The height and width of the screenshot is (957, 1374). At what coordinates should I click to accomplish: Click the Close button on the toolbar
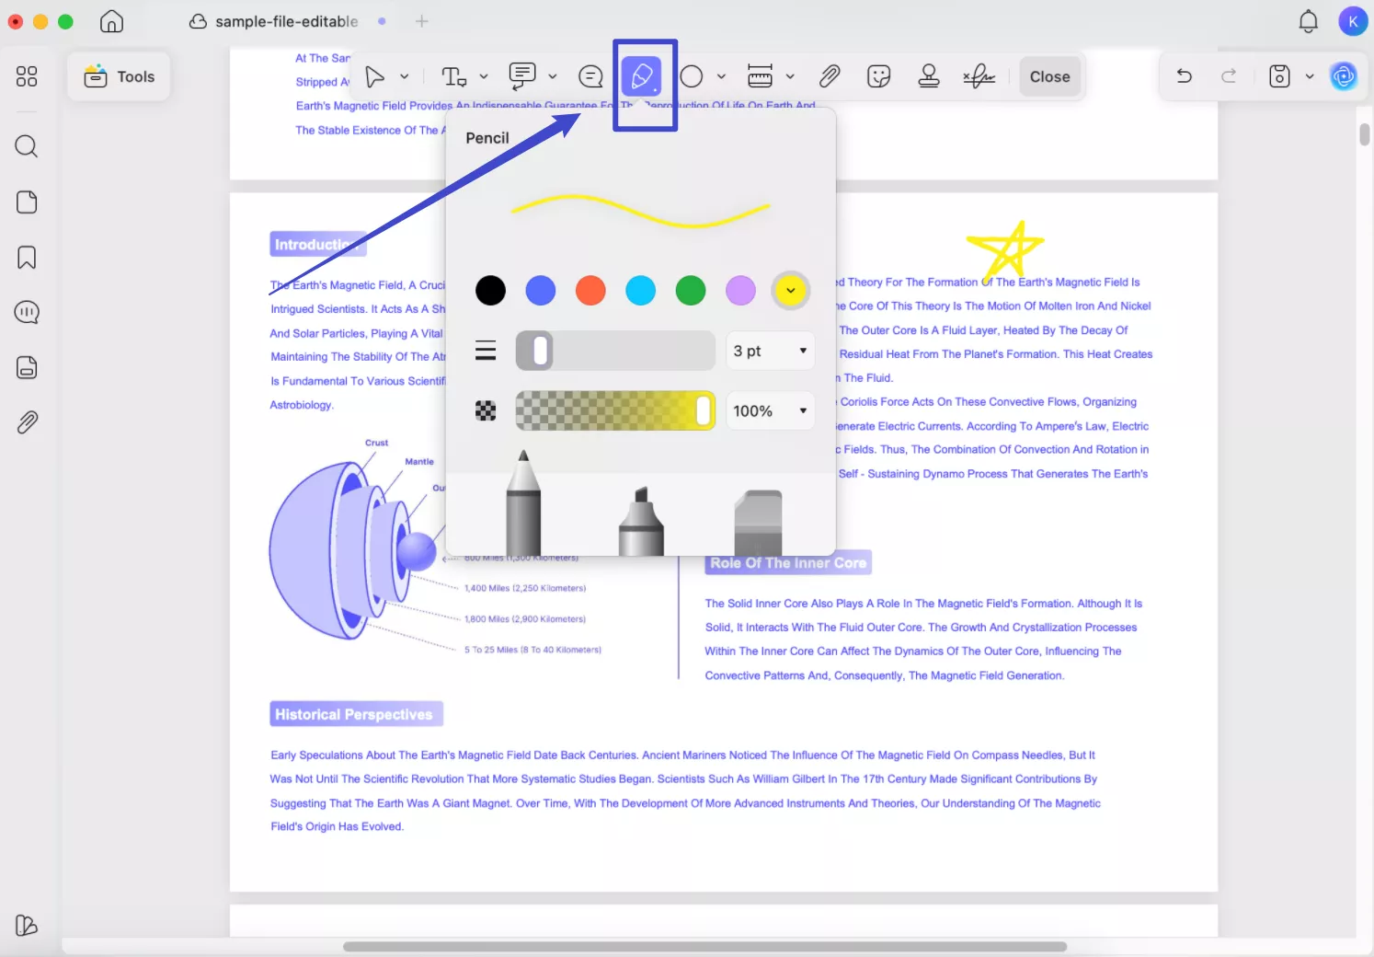1049,76
